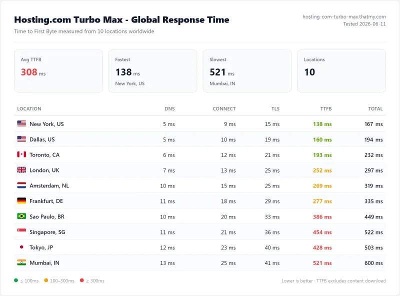The image size is (400, 296).
Task: Click the Avg TTFB 308 ms value
Action: (x=33, y=72)
